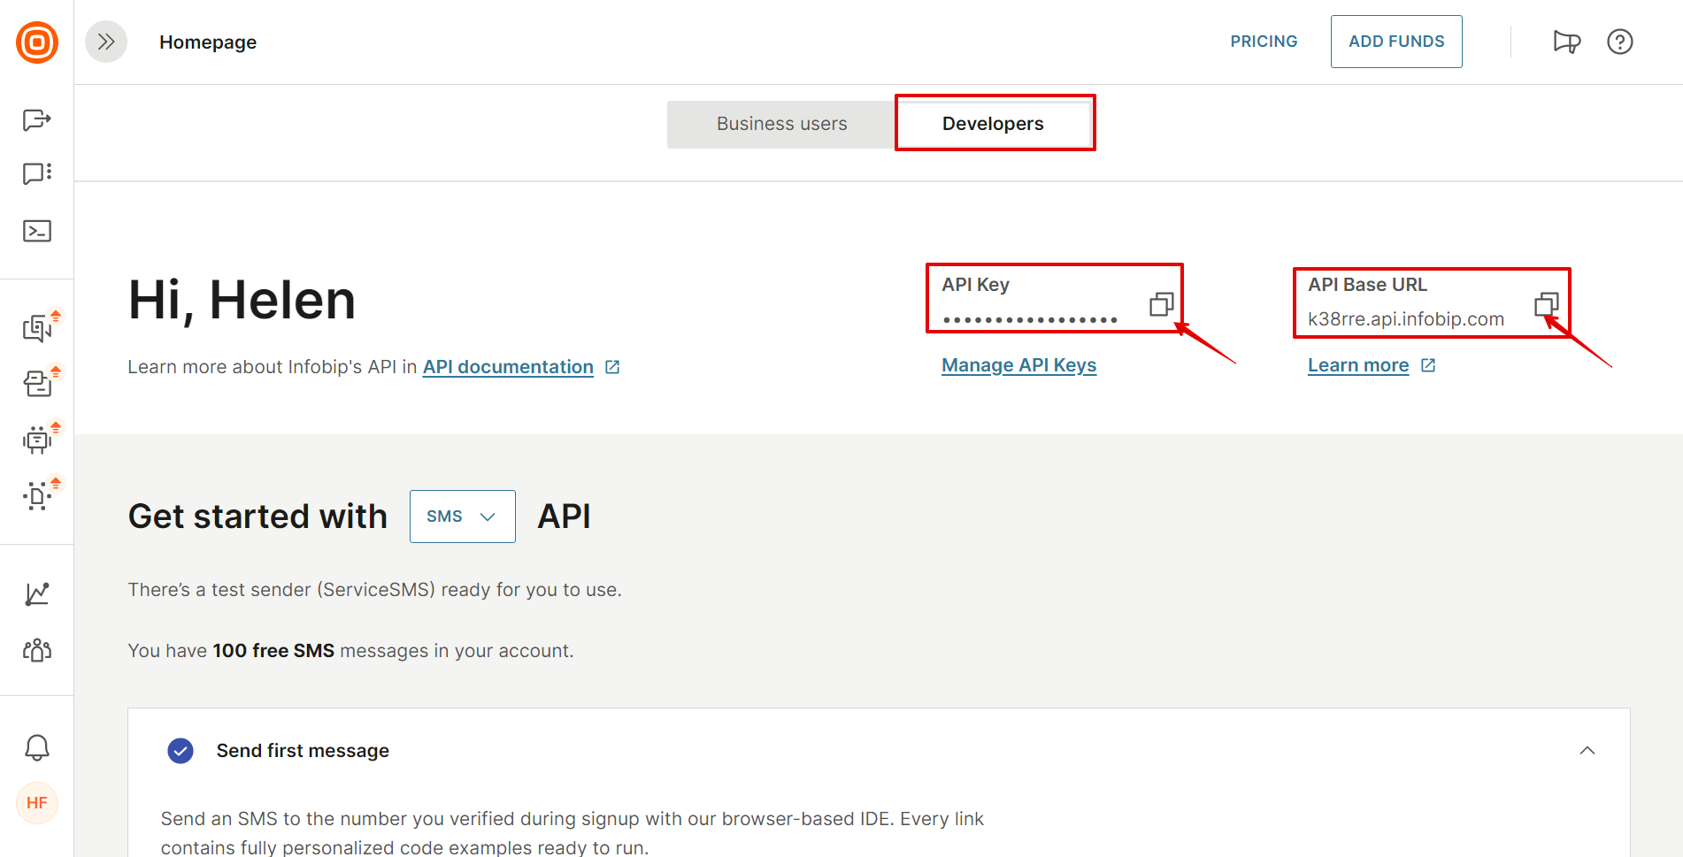
Task: Open the Moments devices icon in sidebar
Action: (x=37, y=328)
